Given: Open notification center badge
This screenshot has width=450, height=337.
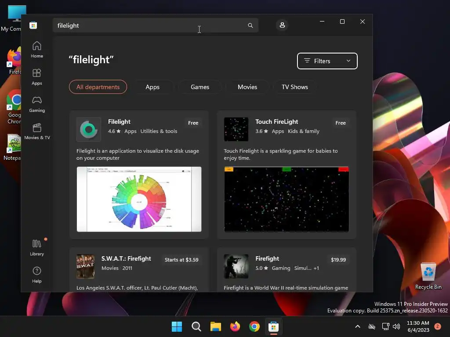Looking at the screenshot, I should coord(438,326).
